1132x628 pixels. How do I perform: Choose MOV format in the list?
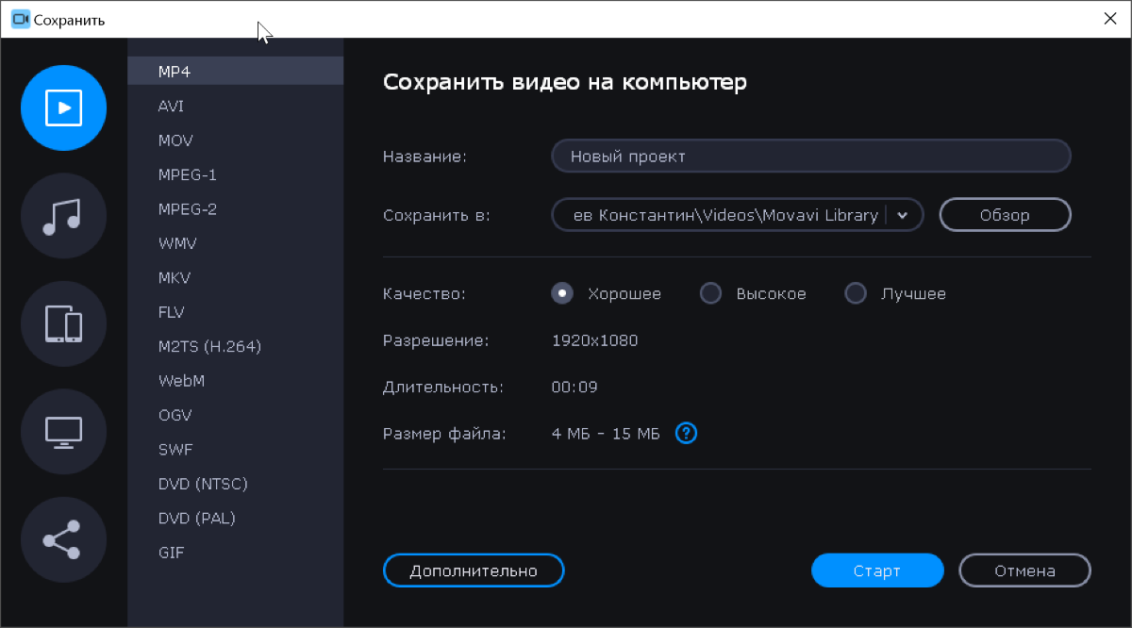pos(236,140)
